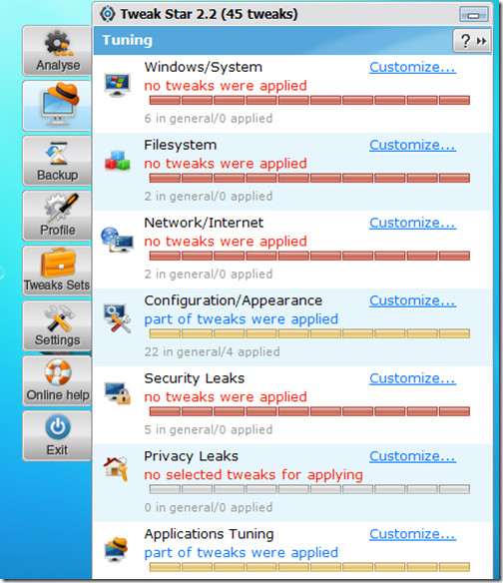503x583 pixels.
Task: Select the Security Leaks heading
Action: [x=195, y=378]
